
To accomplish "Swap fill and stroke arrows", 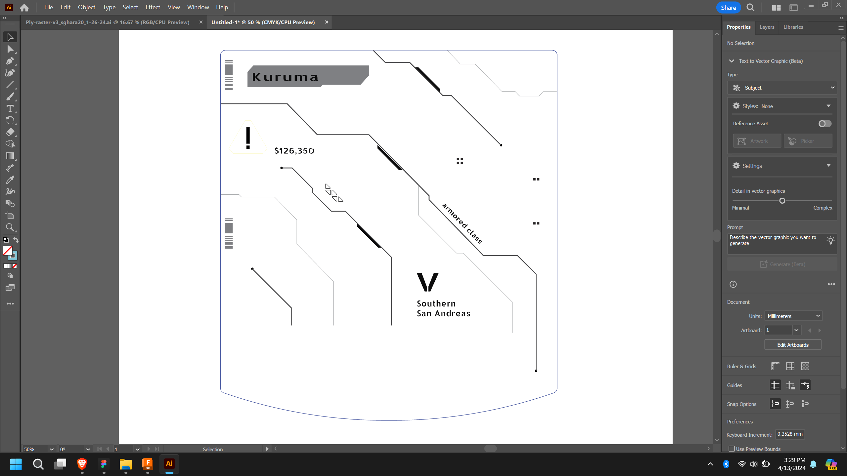I will (x=16, y=240).
